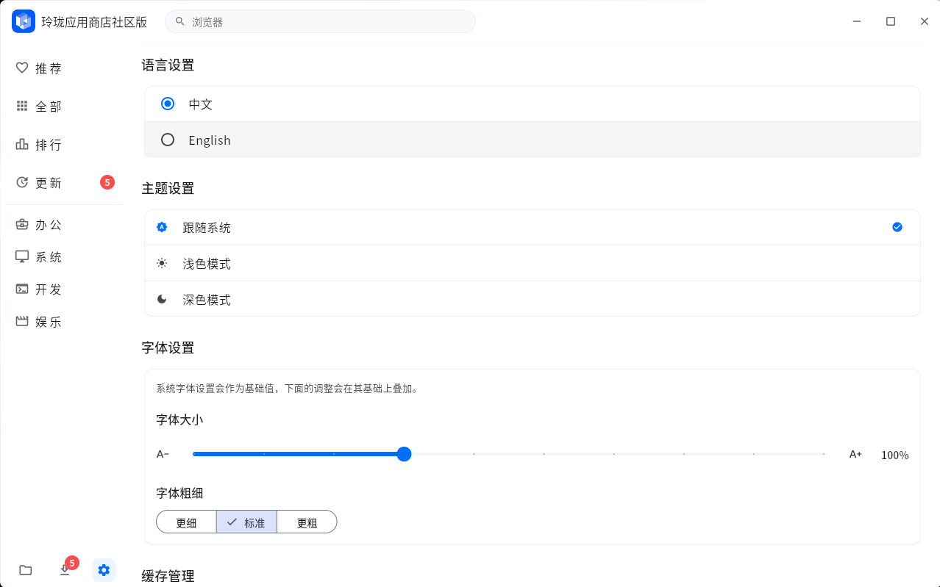Click the 语言设置 section heading
Viewport: 940px width, 587px height.
(x=168, y=65)
